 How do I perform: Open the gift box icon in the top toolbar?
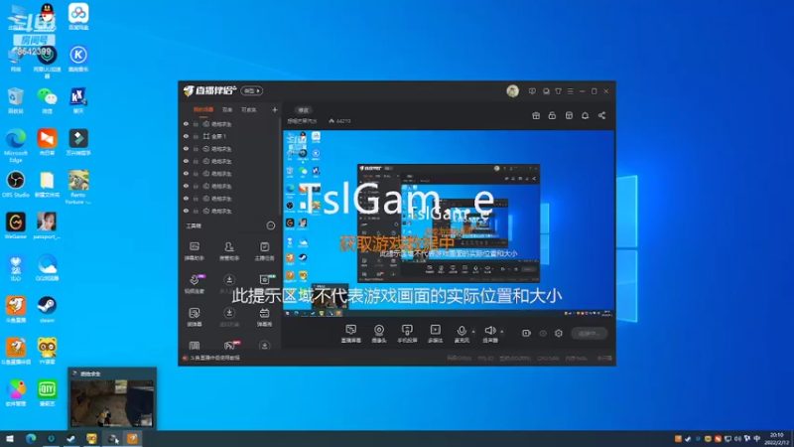click(536, 115)
